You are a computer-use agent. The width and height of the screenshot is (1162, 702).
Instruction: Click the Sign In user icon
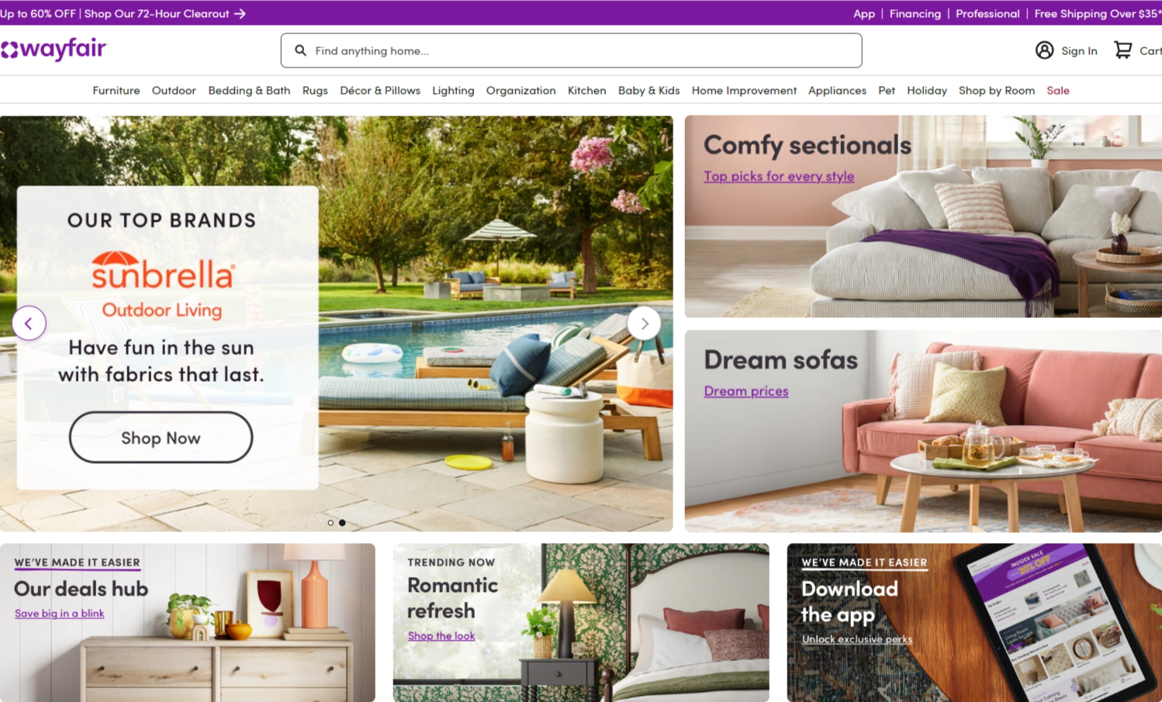tap(1044, 50)
